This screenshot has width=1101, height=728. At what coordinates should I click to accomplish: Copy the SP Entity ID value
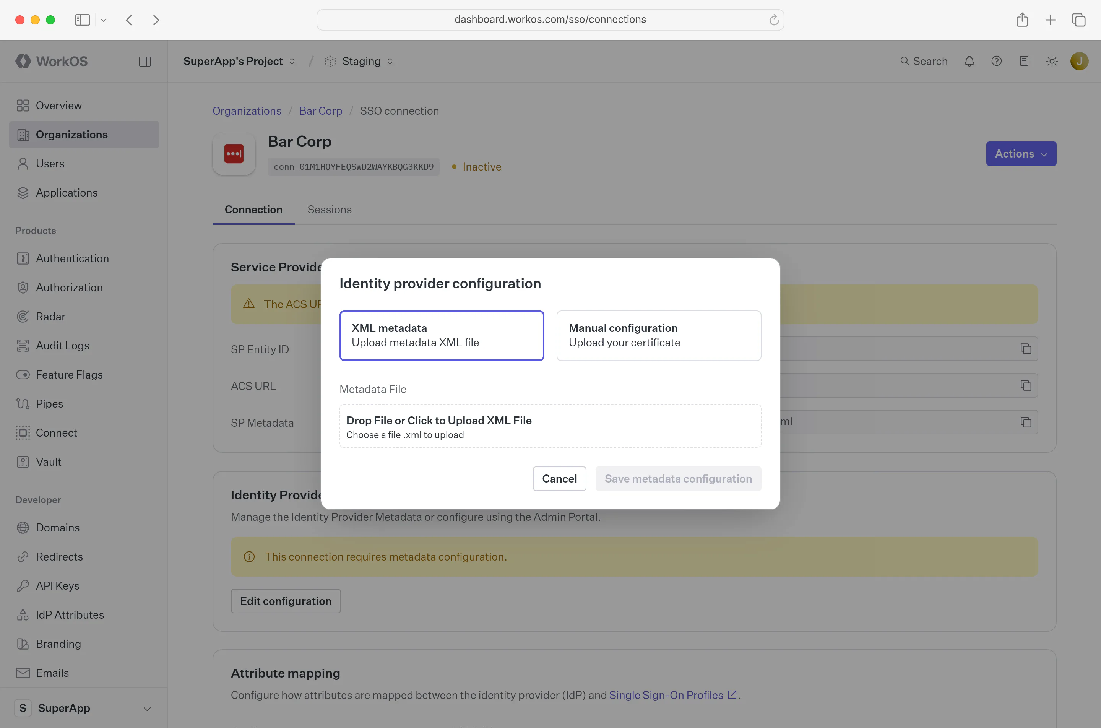[1026, 349]
